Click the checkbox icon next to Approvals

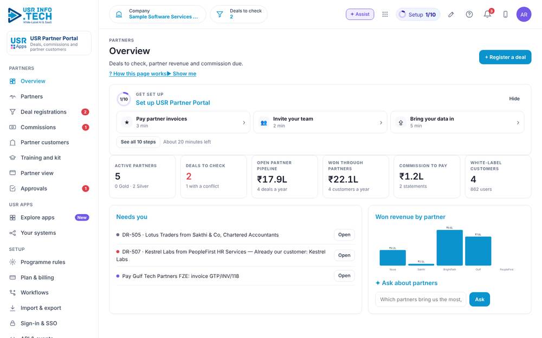[x=12, y=188]
